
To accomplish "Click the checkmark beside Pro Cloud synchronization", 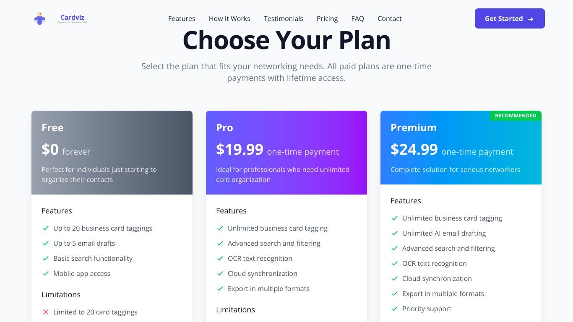I will pos(220,273).
